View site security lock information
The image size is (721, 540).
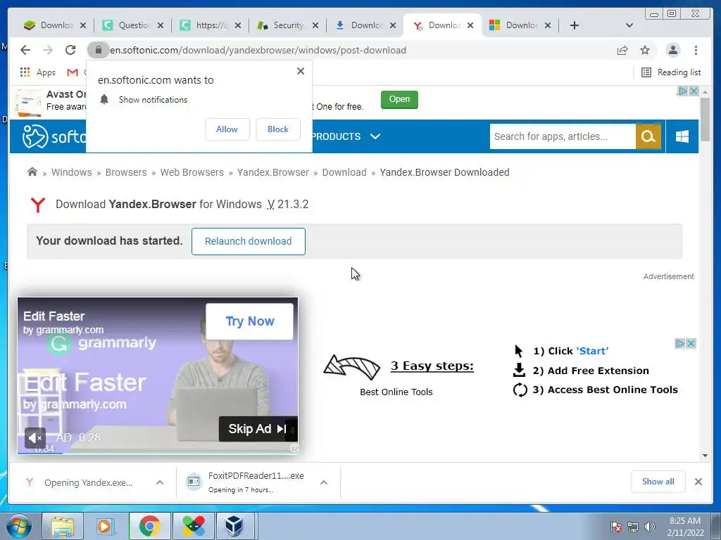point(99,50)
